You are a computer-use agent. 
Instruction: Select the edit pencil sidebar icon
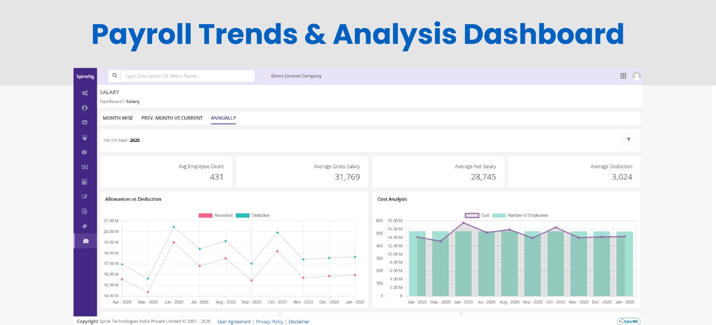point(85,197)
